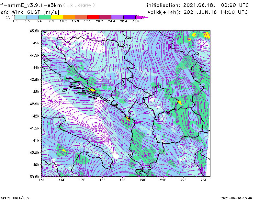Viewport: 259px width, 200px height.
Task: Click the legend value '20.7'
Action: click(99, 21)
